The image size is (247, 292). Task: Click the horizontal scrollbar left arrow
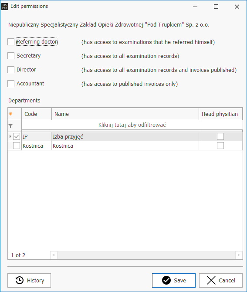pos(54,255)
